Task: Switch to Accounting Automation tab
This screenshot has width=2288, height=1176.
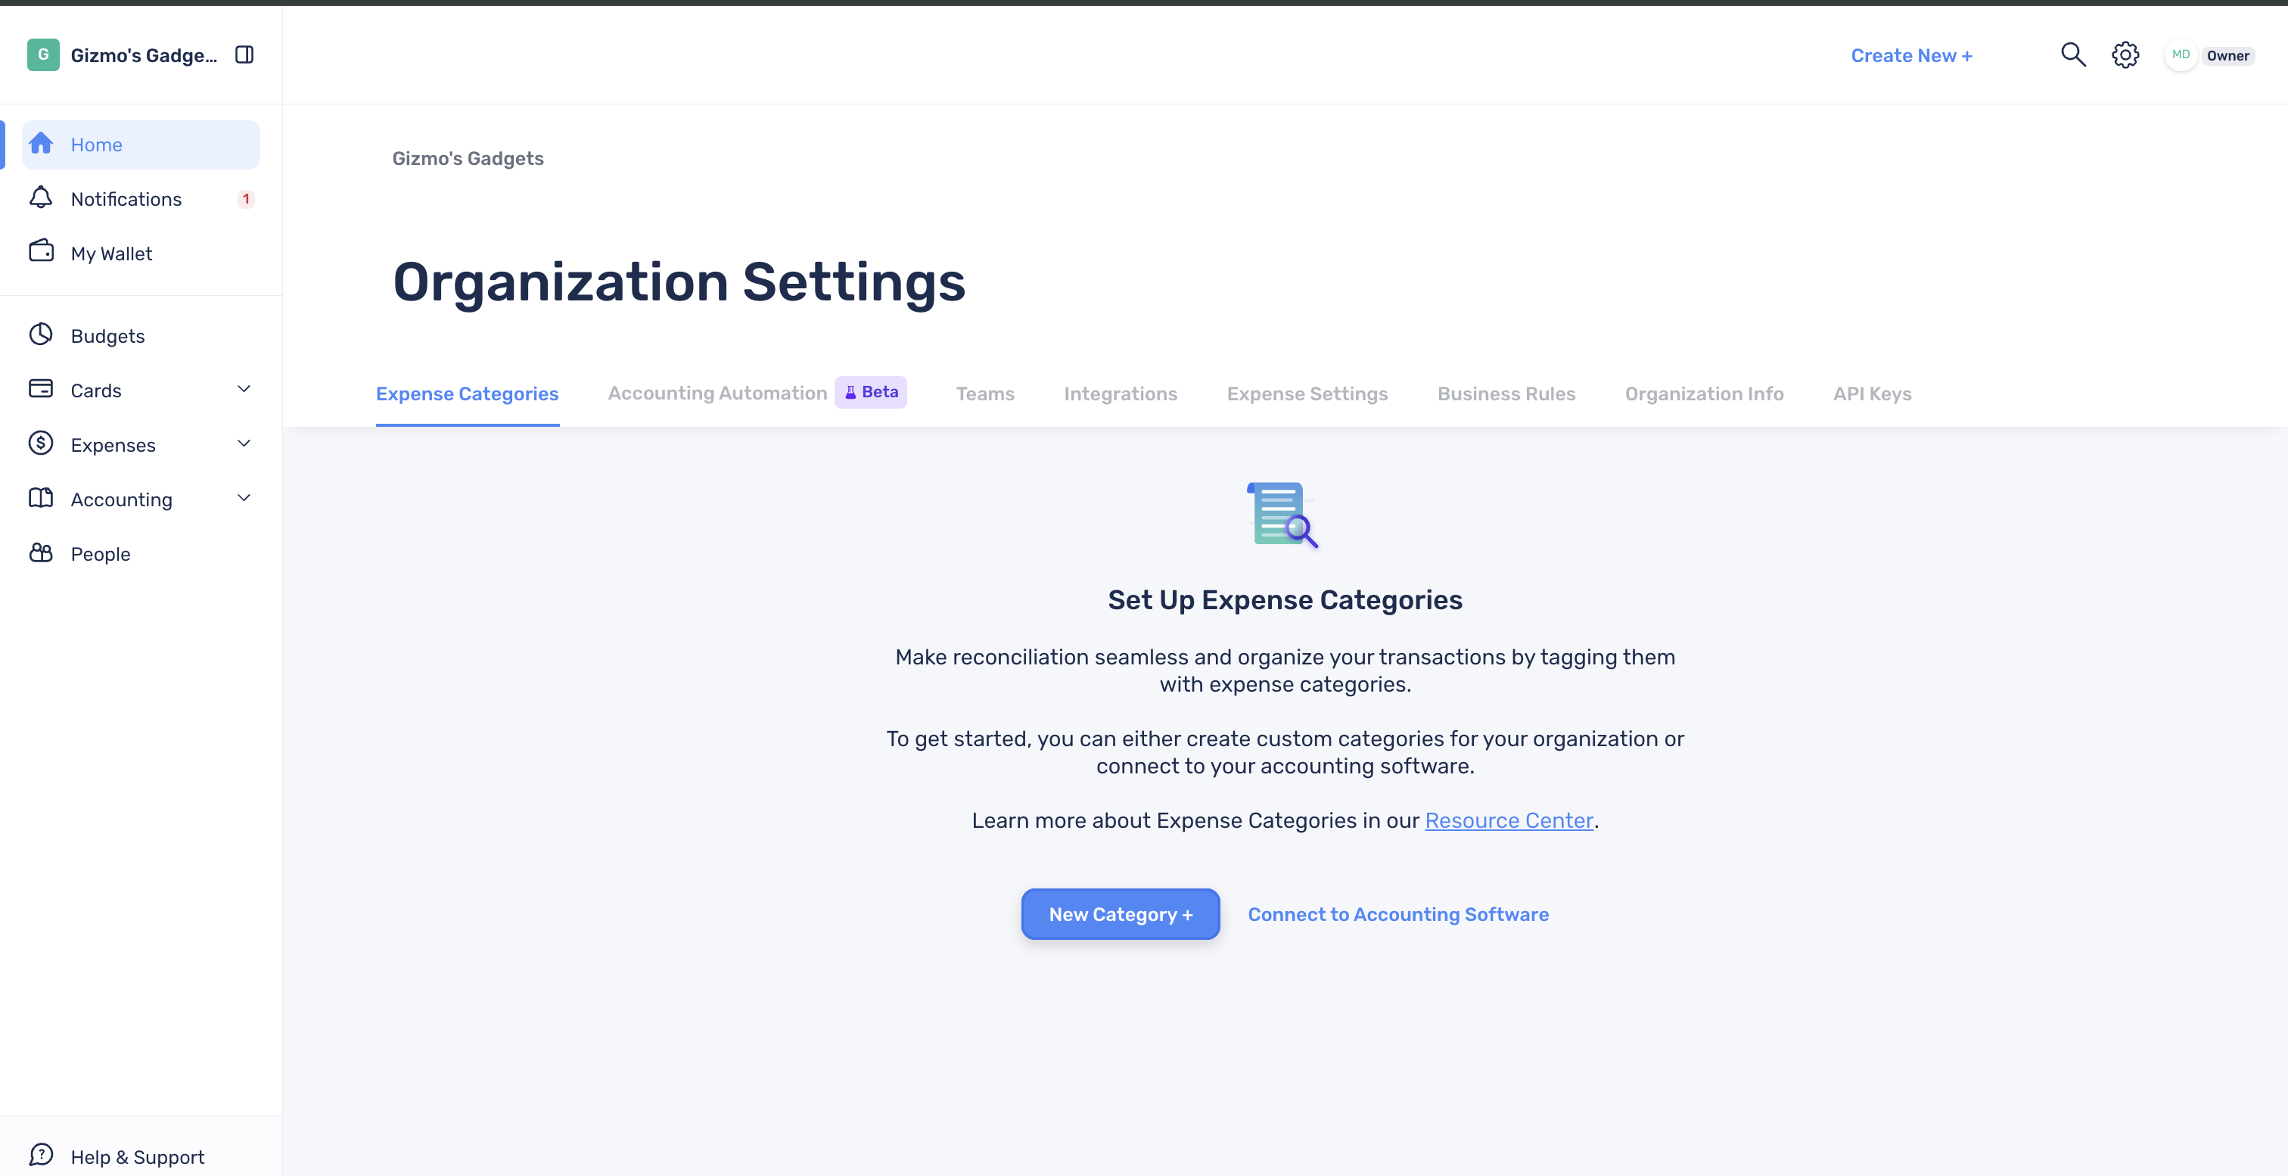Action: click(x=718, y=394)
